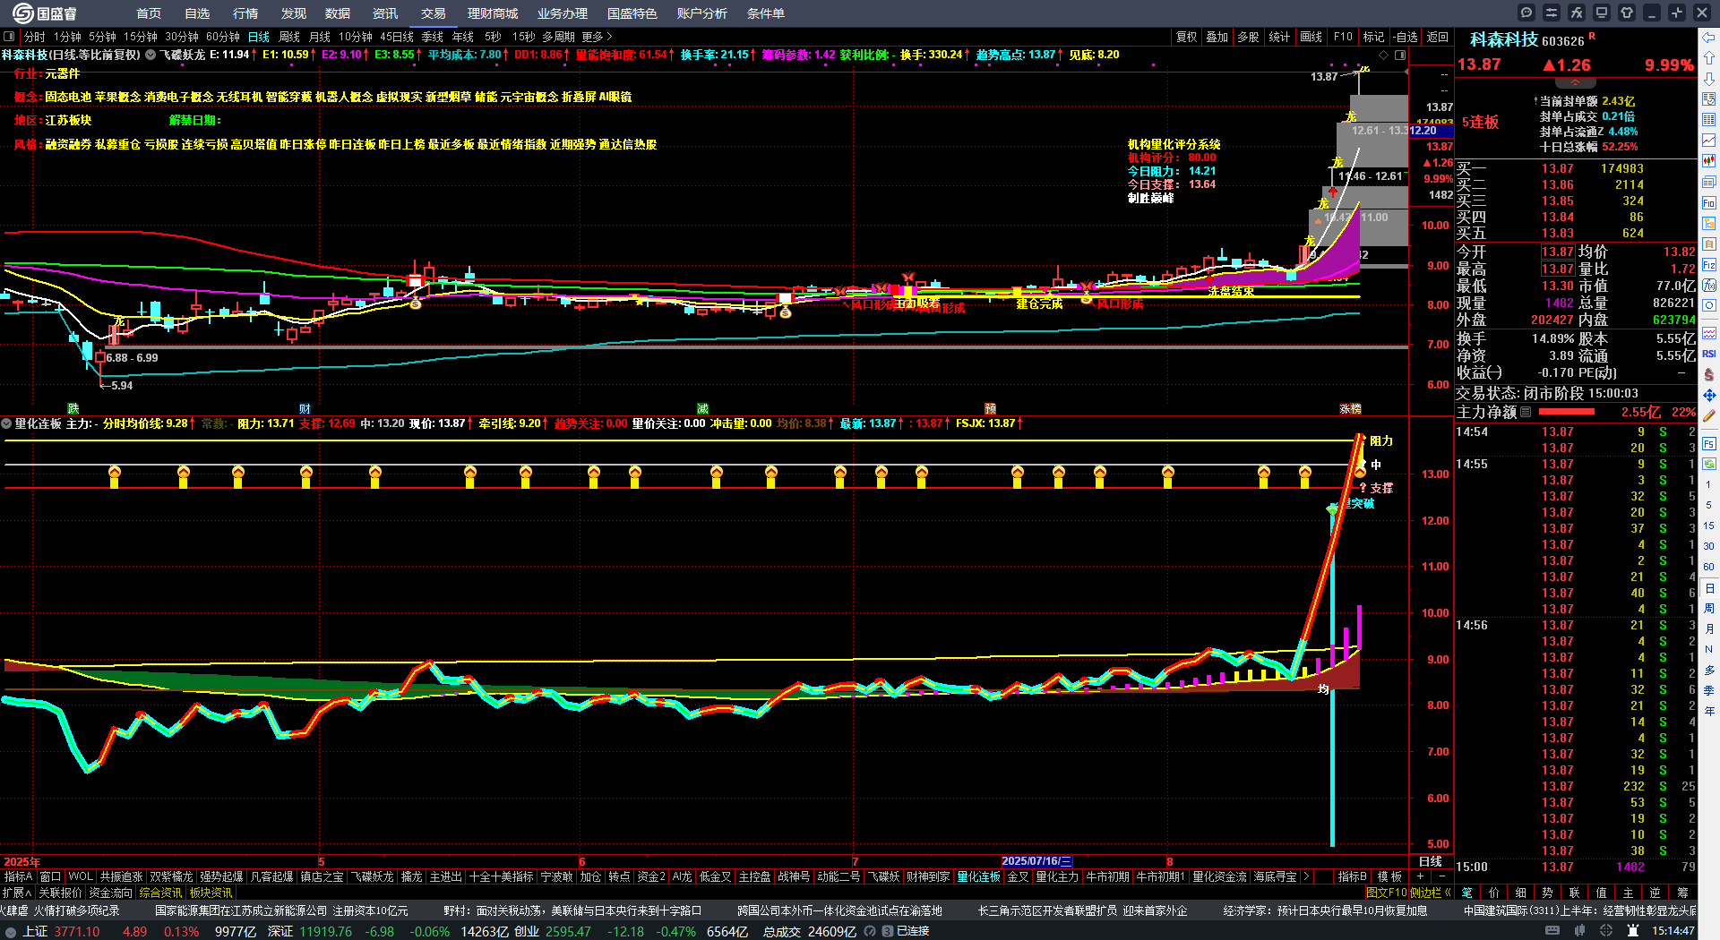The height and width of the screenshot is (940, 1720).
Task: Switch to the 周线 period tab
Action: 289,37
